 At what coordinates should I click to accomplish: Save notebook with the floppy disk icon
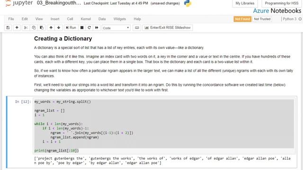coord(8,27)
